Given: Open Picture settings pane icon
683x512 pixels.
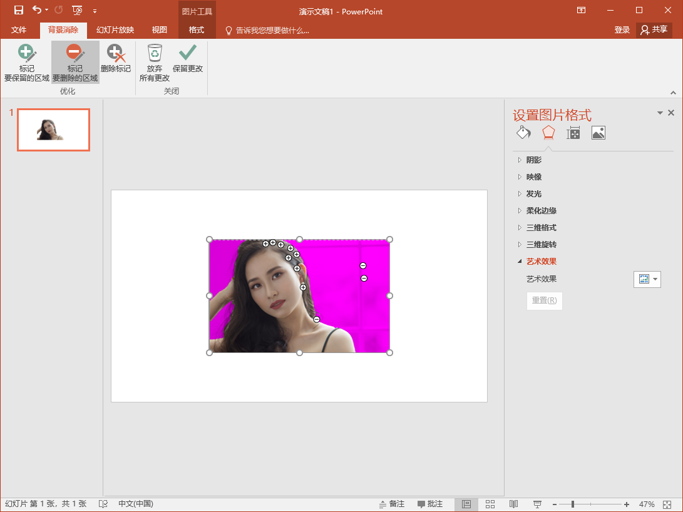Looking at the screenshot, I should tap(598, 133).
